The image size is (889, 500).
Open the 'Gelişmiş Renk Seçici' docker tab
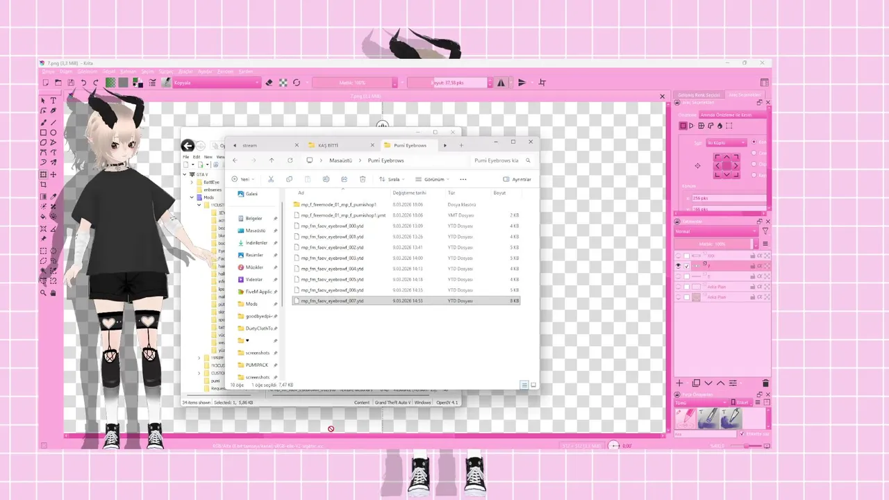point(699,94)
